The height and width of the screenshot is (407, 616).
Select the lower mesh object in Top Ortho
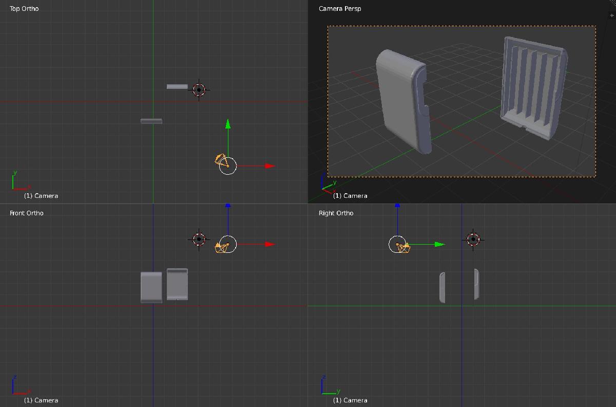[151, 121]
